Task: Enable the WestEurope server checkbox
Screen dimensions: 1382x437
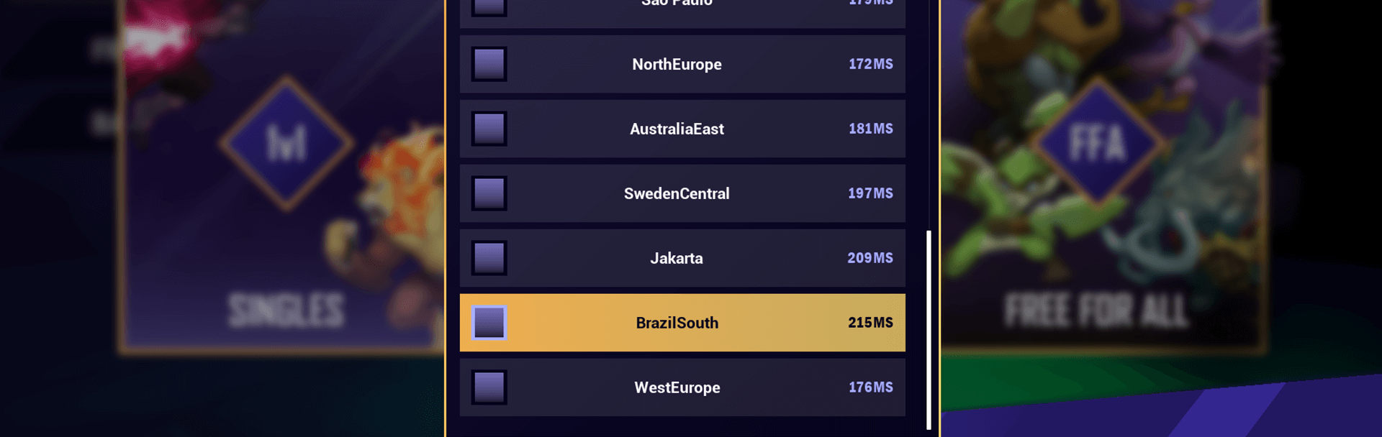Action: (489, 387)
